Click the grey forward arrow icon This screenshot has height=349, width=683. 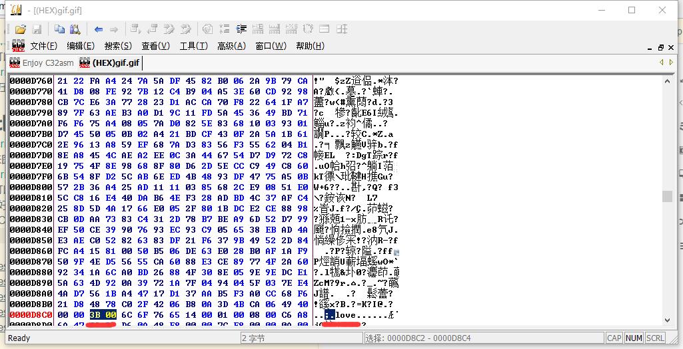coord(114,29)
